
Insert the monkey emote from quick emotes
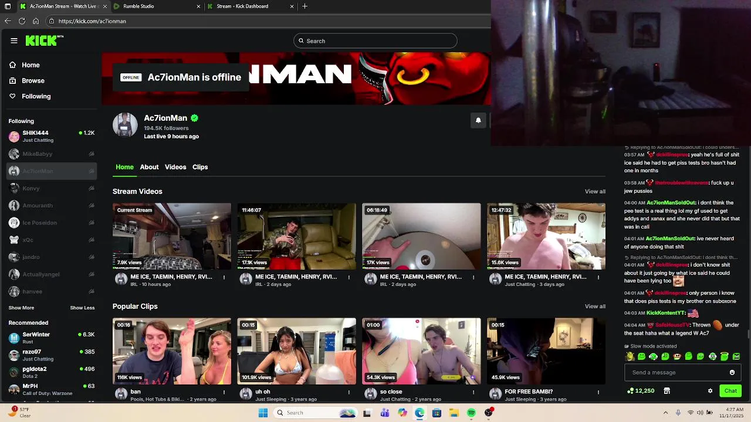tap(677, 356)
